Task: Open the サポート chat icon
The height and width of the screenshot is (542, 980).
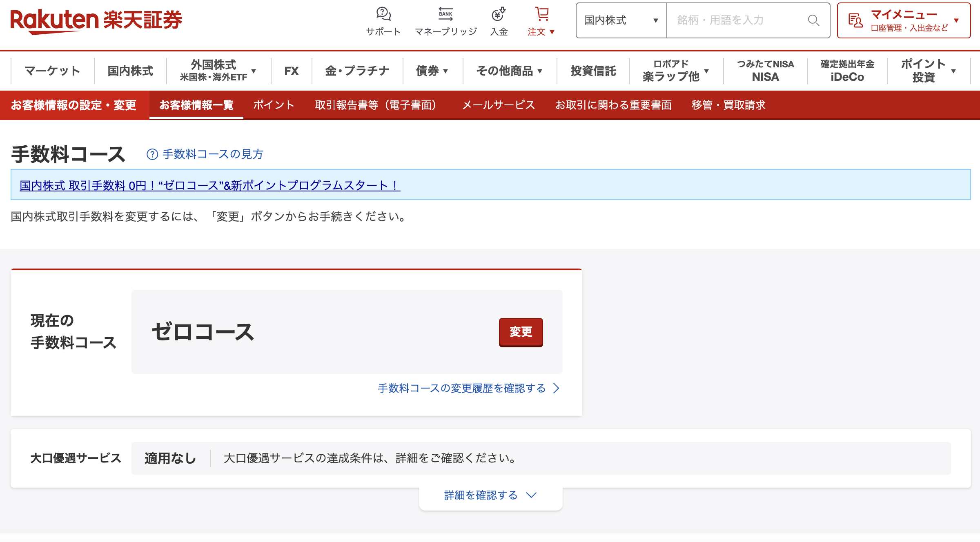Action: click(x=383, y=15)
